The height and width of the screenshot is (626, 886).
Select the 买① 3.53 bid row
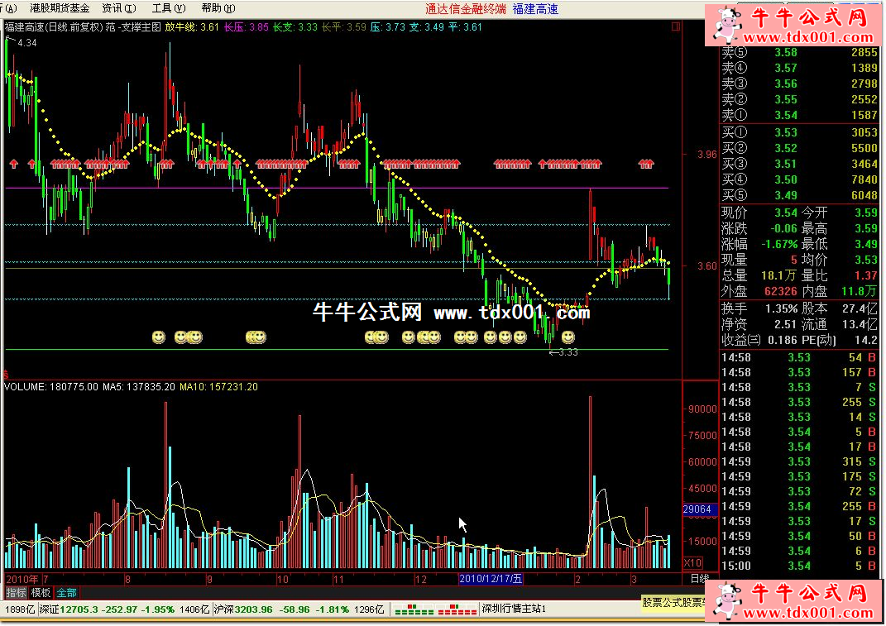(x=799, y=132)
